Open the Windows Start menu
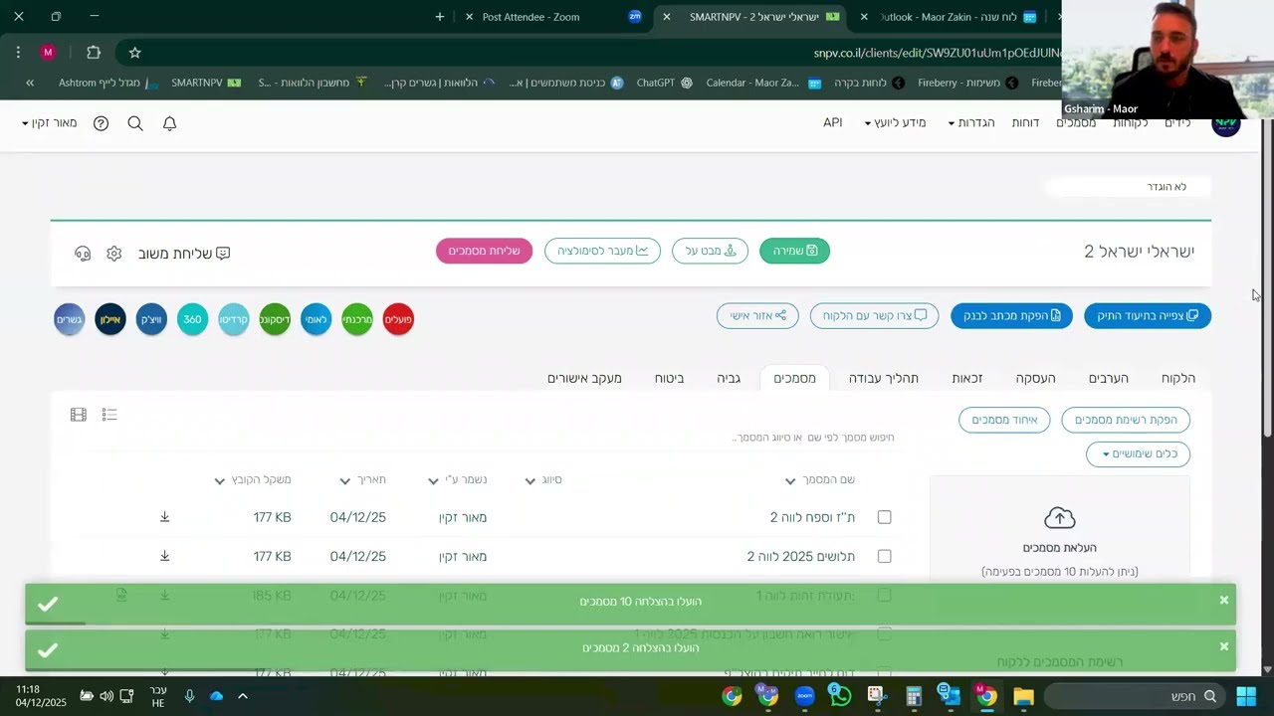This screenshot has height=716, width=1274. (1246, 696)
